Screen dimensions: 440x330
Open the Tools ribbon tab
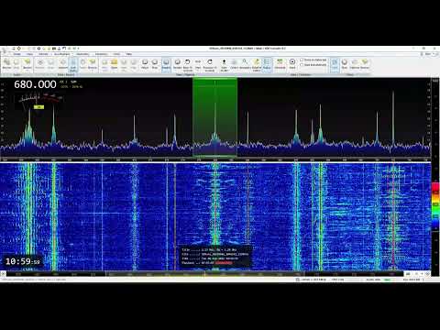[116, 54]
